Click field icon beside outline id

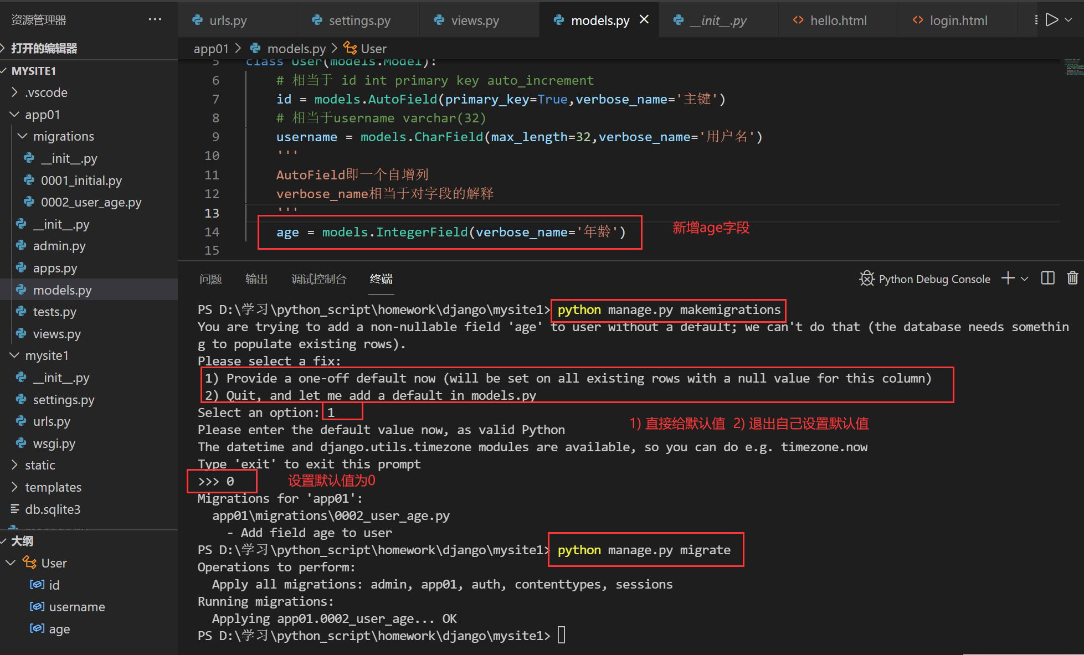(x=37, y=584)
